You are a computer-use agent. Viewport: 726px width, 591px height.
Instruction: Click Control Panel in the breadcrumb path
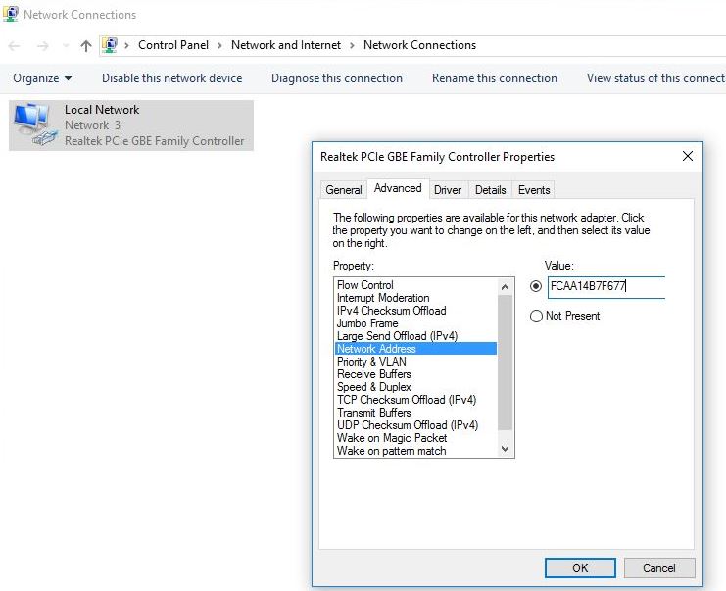[173, 45]
